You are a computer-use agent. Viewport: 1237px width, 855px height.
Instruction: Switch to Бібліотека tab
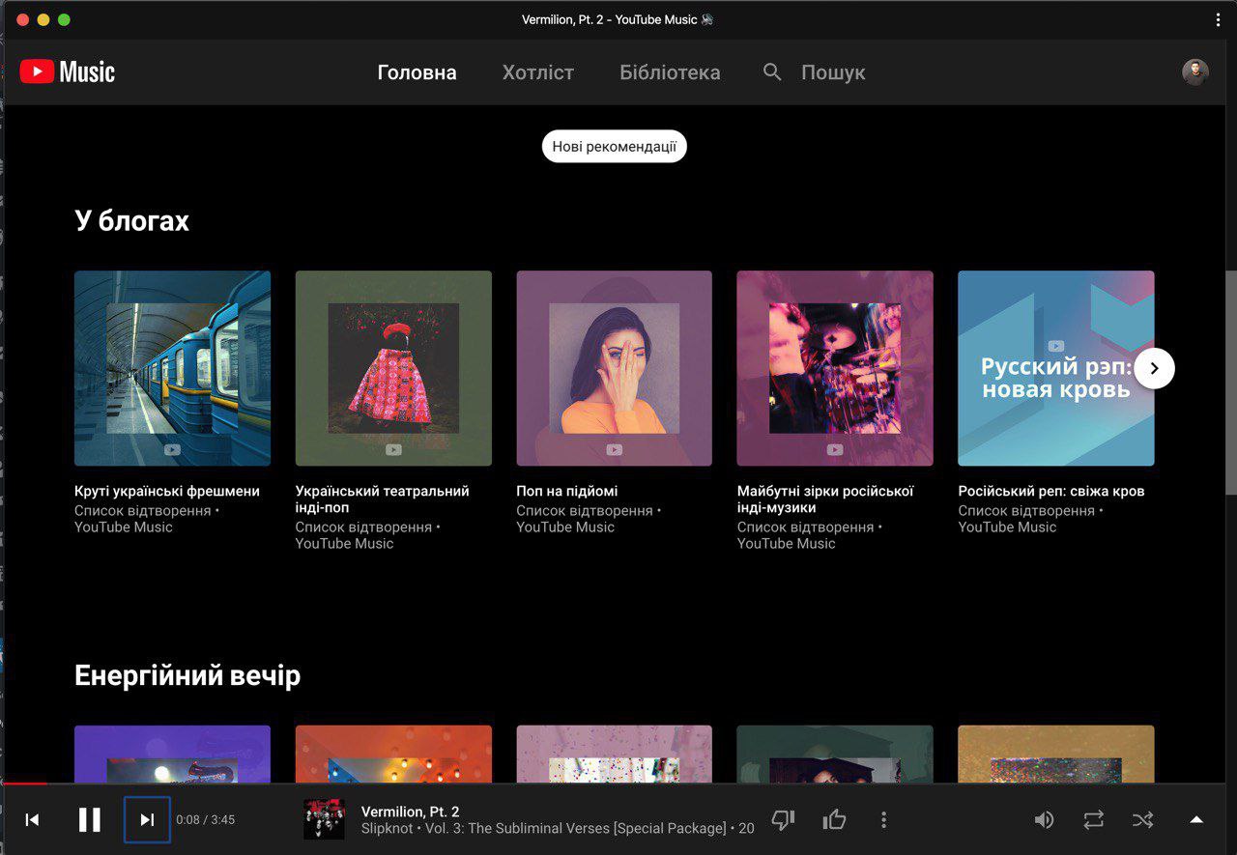pyautogui.click(x=670, y=72)
